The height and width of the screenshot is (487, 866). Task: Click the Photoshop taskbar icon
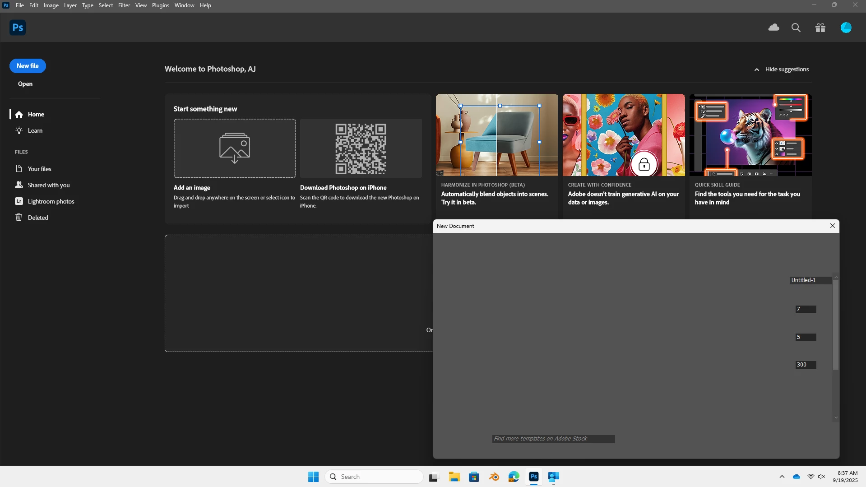(x=534, y=477)
